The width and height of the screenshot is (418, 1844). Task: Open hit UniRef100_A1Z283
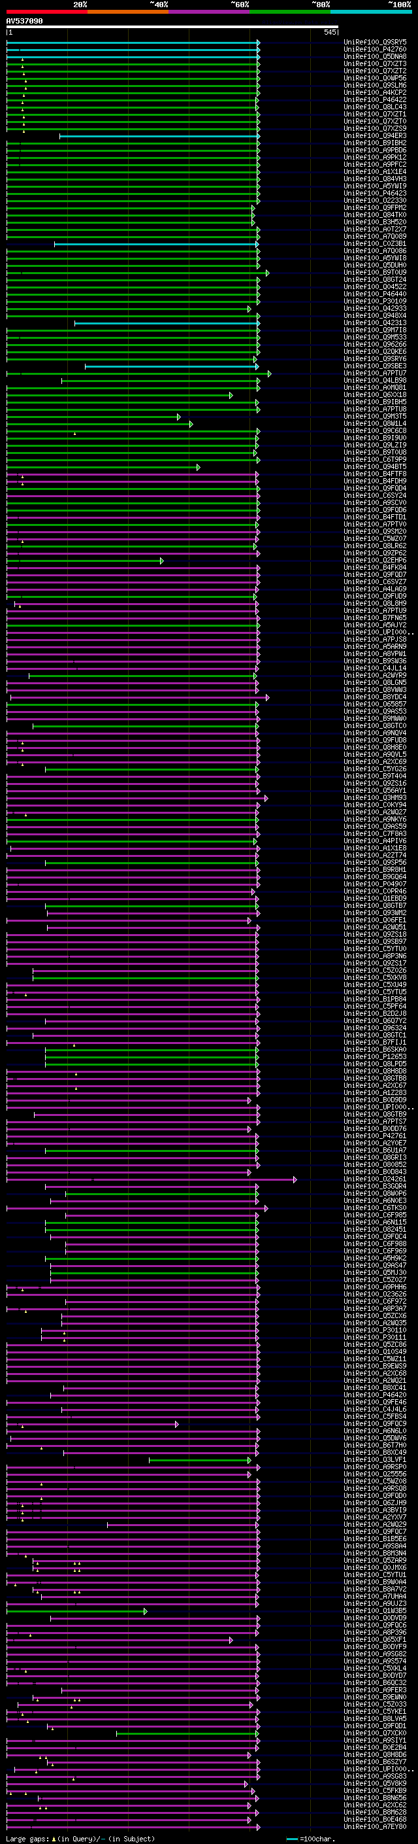pos(375,1093)
